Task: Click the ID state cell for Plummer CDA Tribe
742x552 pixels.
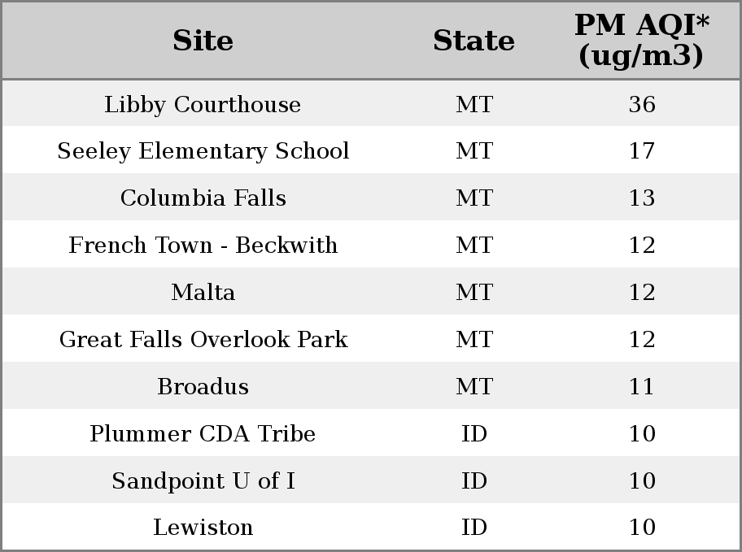Action: (x=474, y=434)
